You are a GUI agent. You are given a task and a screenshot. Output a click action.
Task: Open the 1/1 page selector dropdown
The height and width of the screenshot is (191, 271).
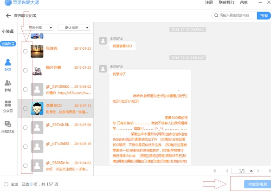[243, 171]
